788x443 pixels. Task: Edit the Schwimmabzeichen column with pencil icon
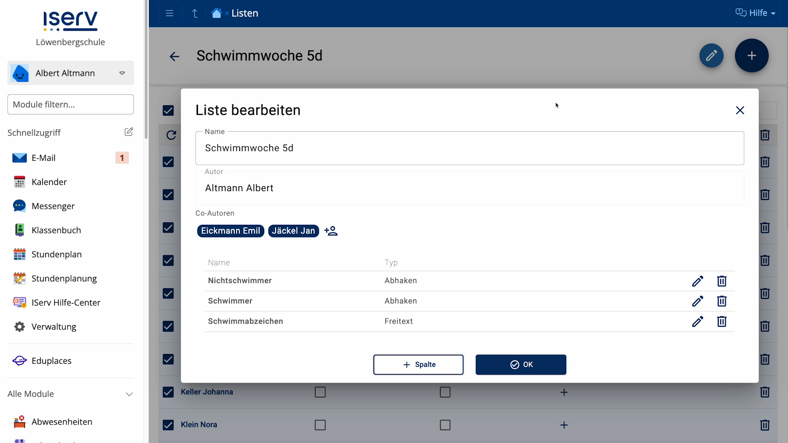click(x=697, y=321)
